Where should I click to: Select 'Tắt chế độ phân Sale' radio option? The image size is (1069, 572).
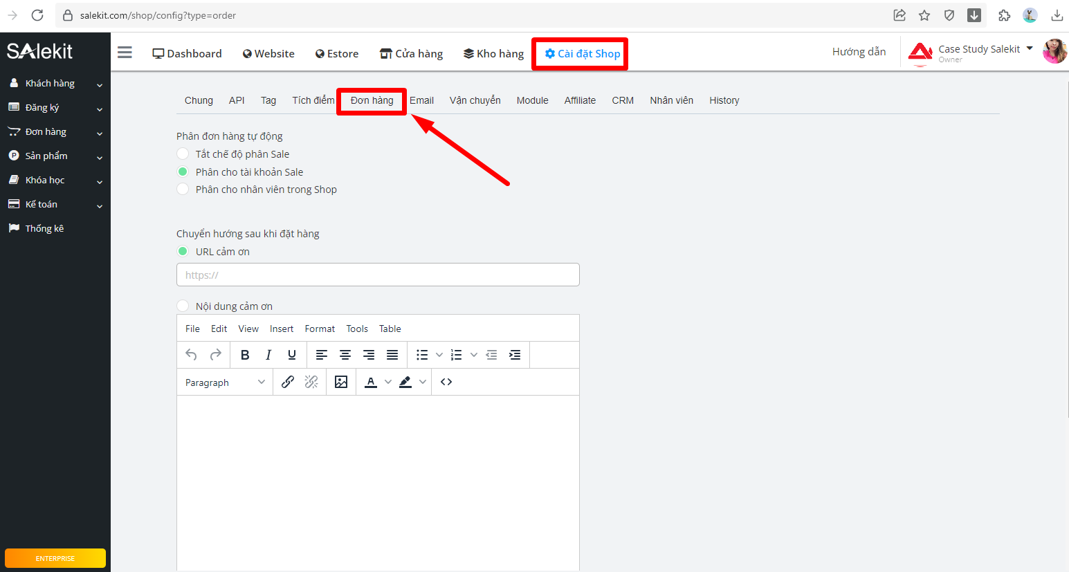[183, 154]
